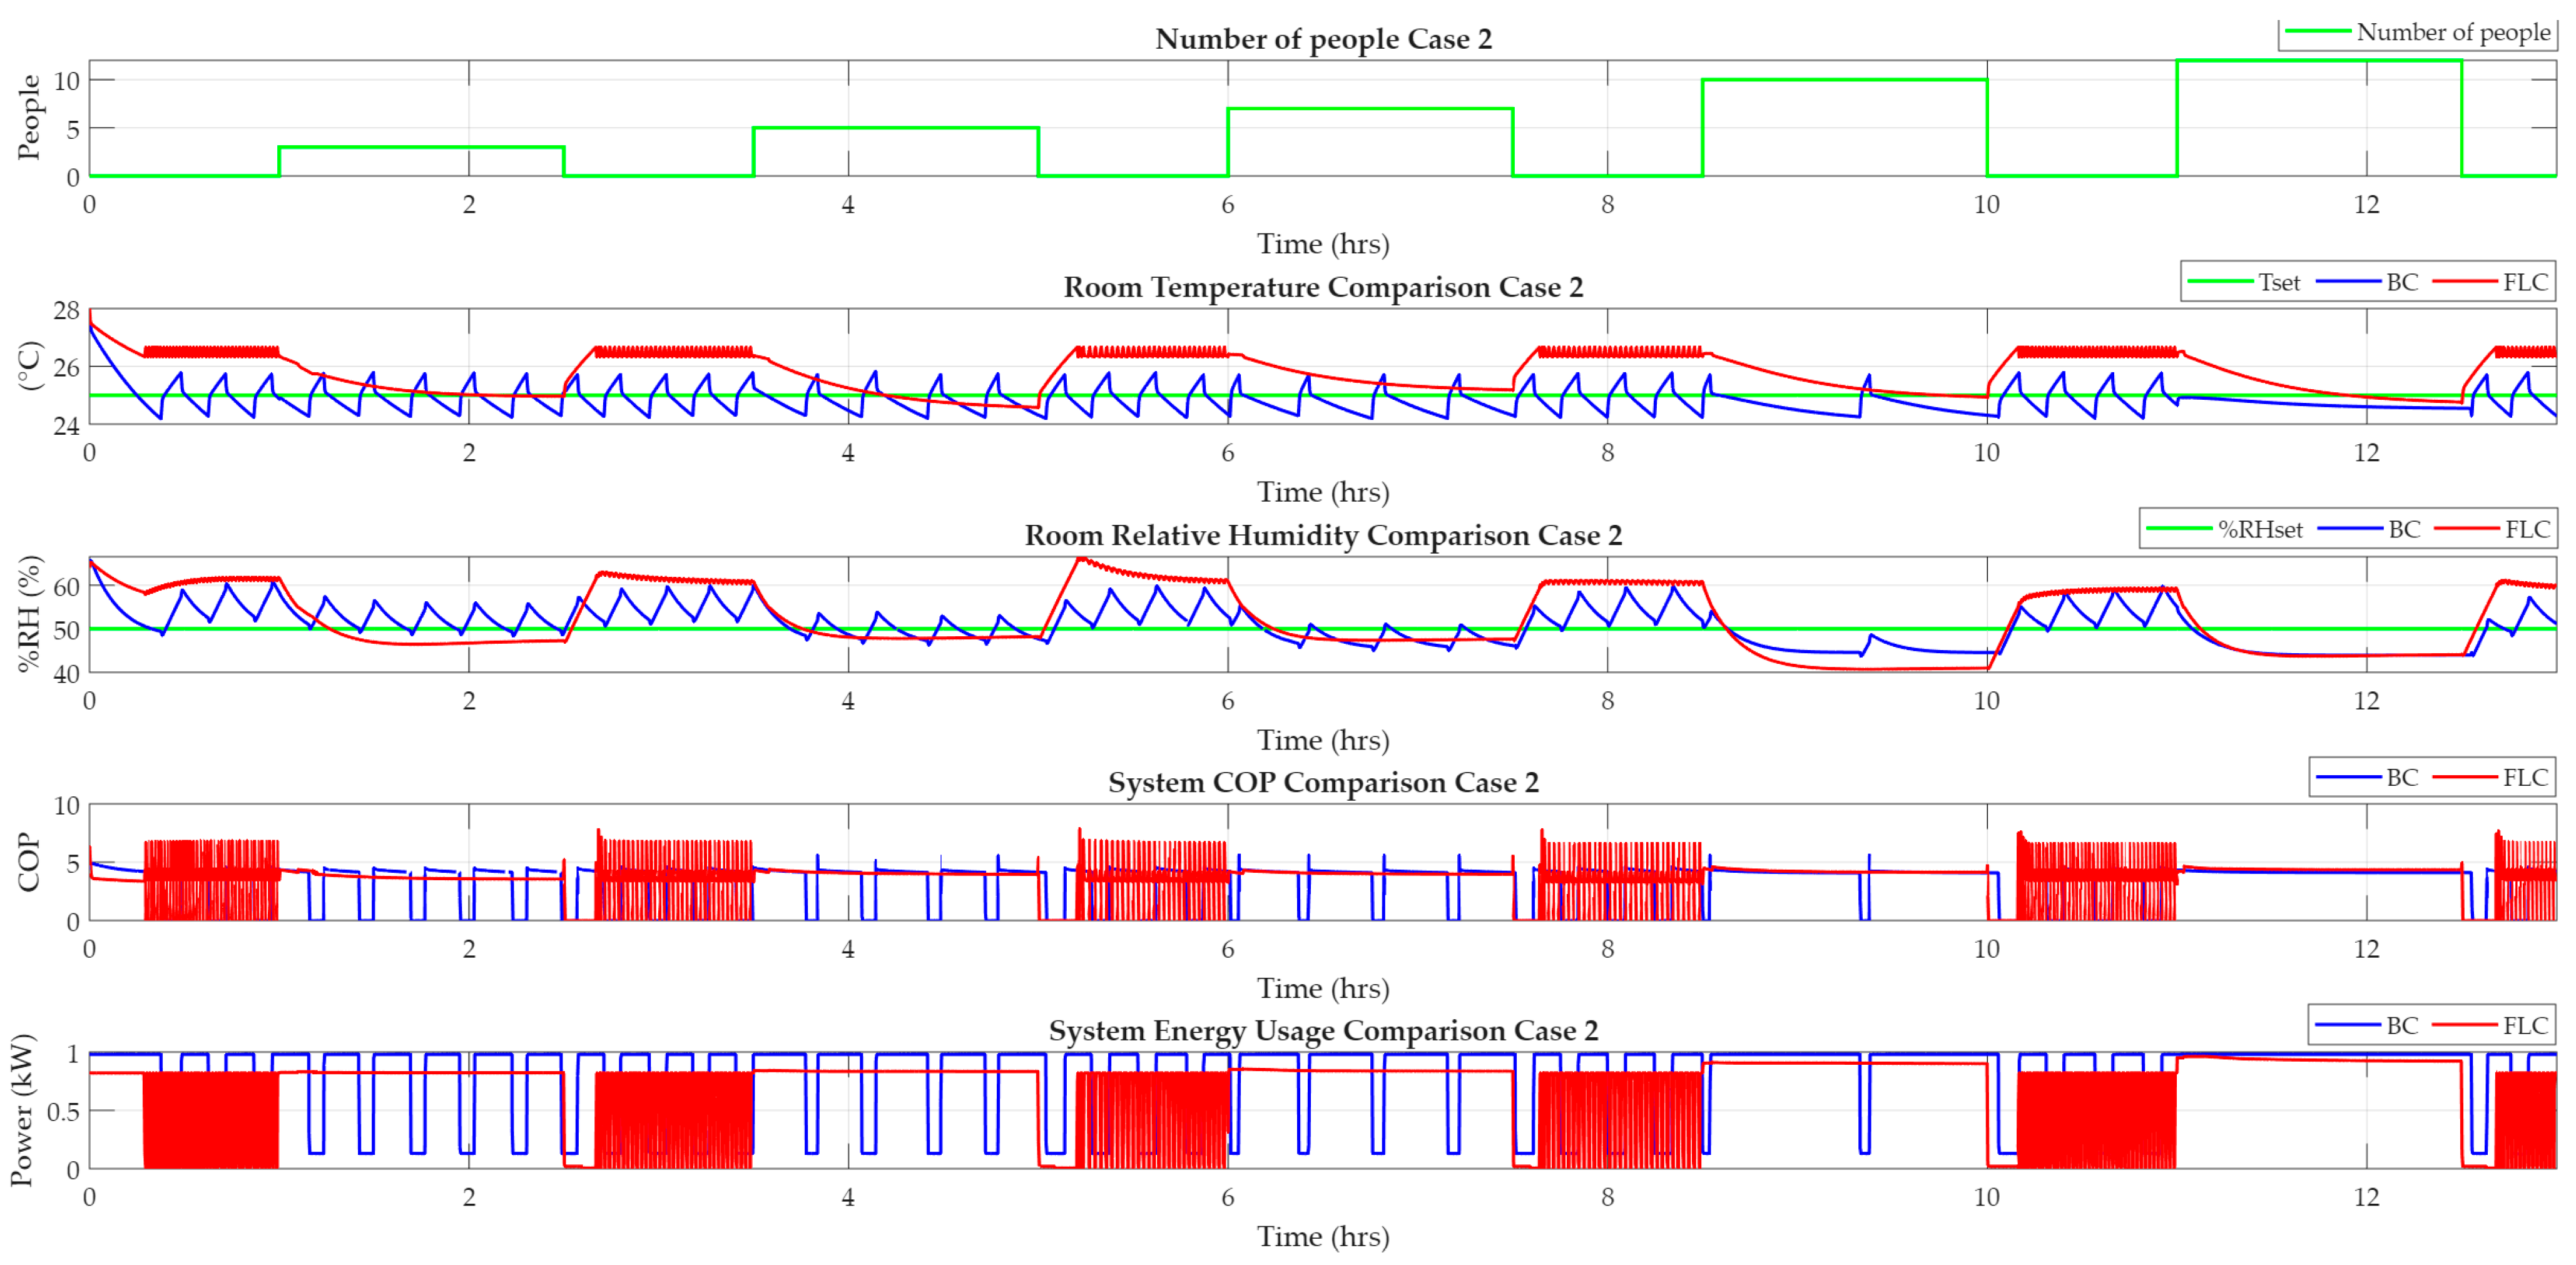2576x1265 pixels.
Task: Click the 'COP' y-axis label
Action: tap(28, 862)
